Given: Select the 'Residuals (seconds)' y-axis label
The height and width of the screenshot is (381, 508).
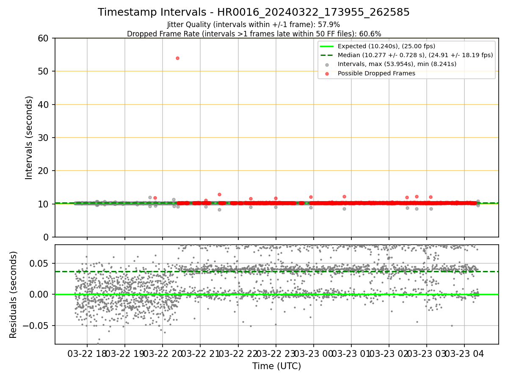Looking at the screenshot, I should point(14,295).
